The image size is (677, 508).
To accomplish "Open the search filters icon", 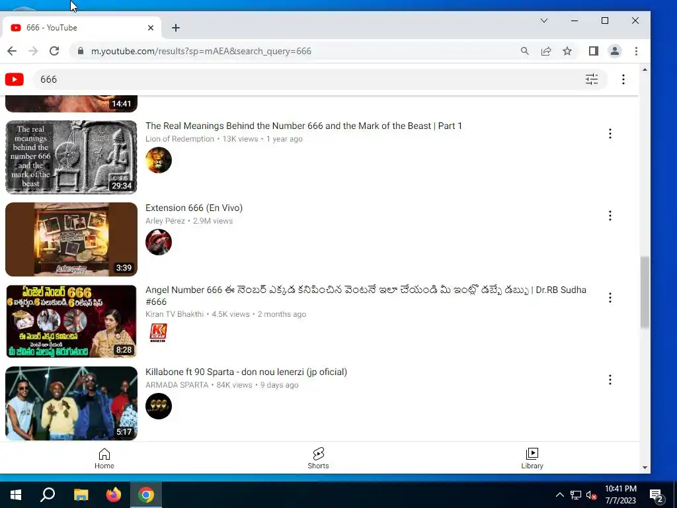I will pyautogui.click(x=592, y=79).
